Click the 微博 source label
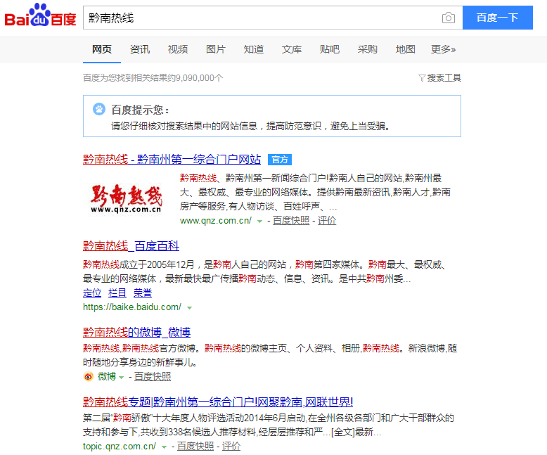This screenshot has height=455, width=547. click(107, 376)
